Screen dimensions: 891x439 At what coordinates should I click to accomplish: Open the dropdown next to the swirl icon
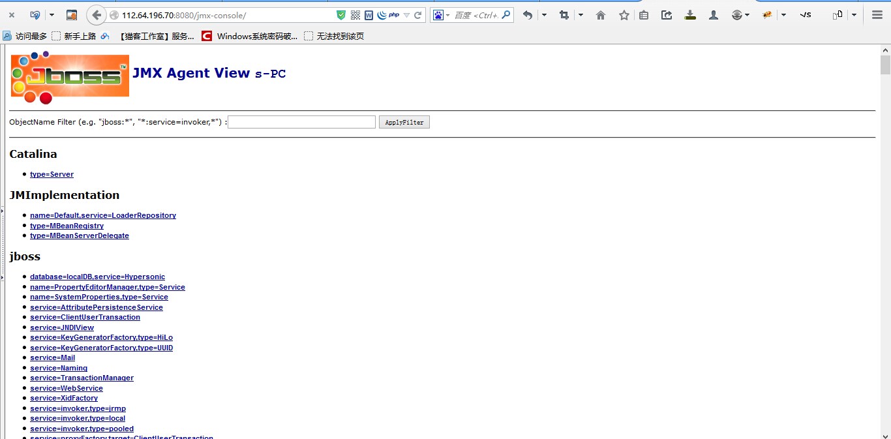point(52,15)
